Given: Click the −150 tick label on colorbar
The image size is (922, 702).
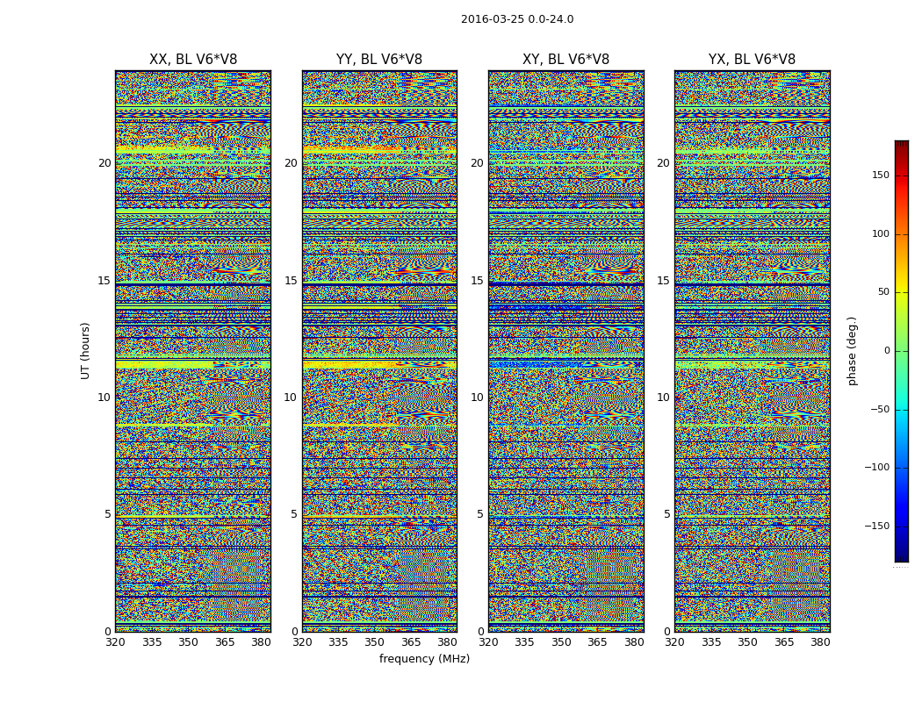Looking at the screenshot, I should coord(876,526).
